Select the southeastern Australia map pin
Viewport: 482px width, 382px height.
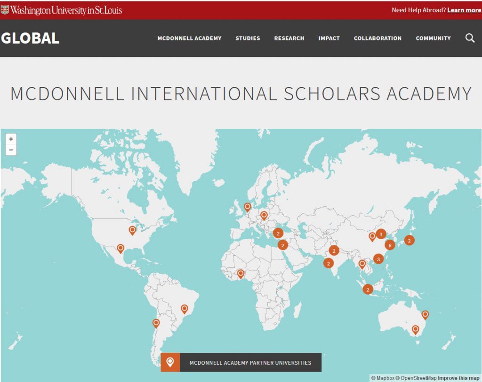click(x=415, y=330)
